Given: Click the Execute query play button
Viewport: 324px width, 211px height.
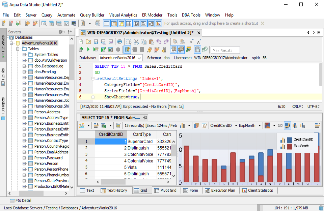Looking at the screenshot, I should (x=88, y=50).
